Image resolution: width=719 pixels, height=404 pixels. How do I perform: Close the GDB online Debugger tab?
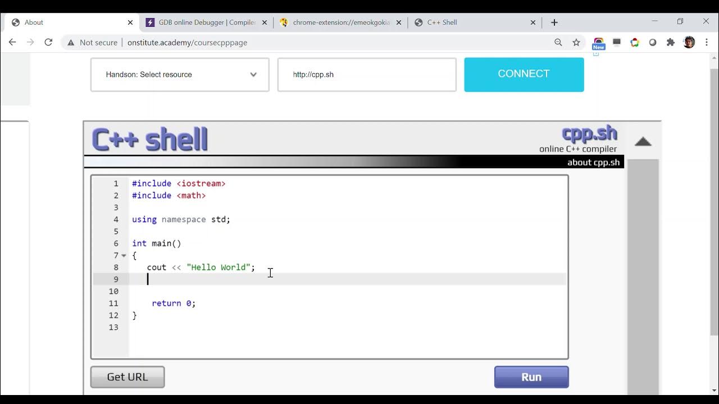coord(265,22)
